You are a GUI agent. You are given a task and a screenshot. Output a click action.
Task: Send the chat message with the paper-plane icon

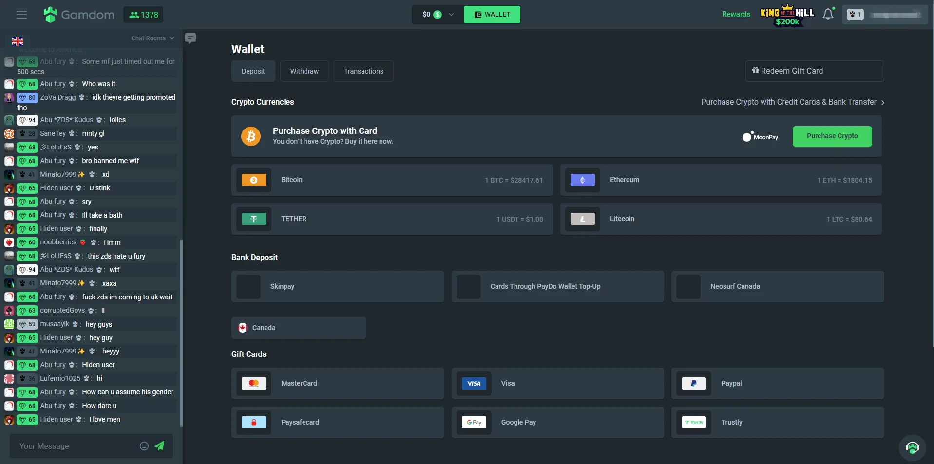(160, 445)
